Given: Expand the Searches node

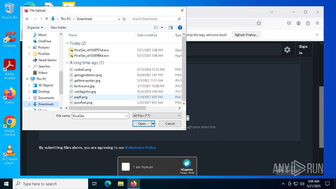Looking at the screenshot, I should (29, 66).
